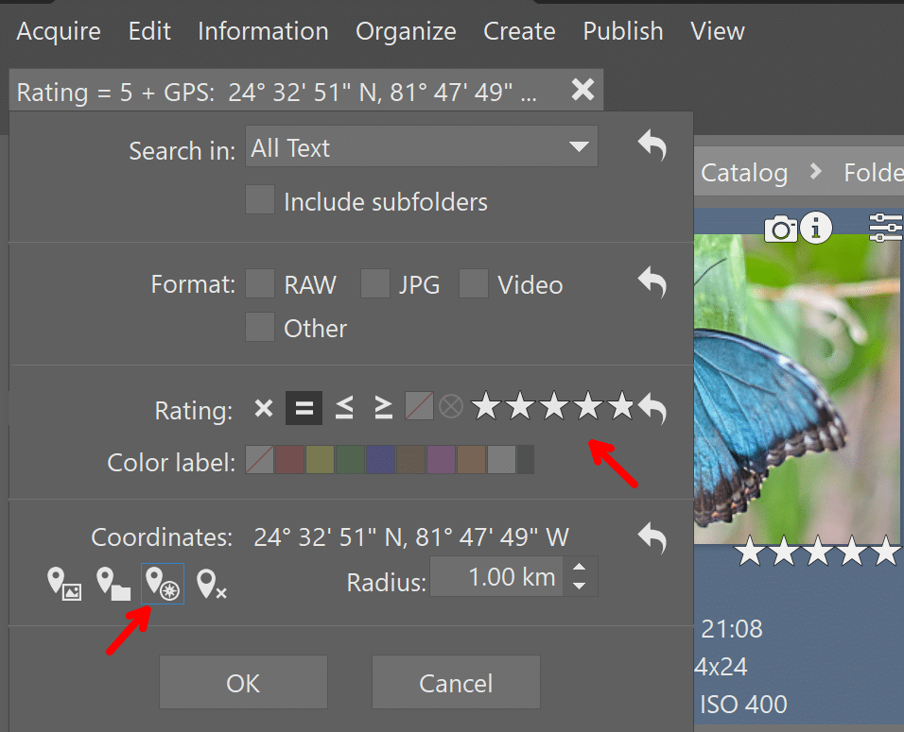Click the camera info icon on the butterfly thumbnail
This screenshot has height=732, width=904.
pyautogui.click(x=780, y=228)
